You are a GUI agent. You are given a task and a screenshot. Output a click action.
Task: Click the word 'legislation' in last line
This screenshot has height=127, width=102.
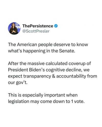pyautogui.click(x=19, y=101)
